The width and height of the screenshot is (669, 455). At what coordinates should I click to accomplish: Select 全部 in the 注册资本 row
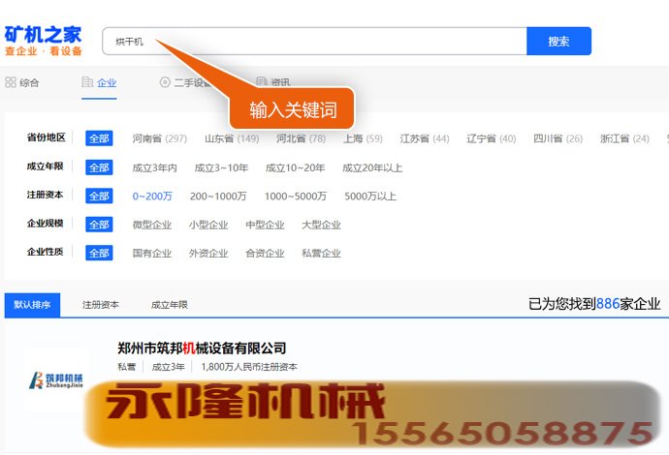coord(99,196)
